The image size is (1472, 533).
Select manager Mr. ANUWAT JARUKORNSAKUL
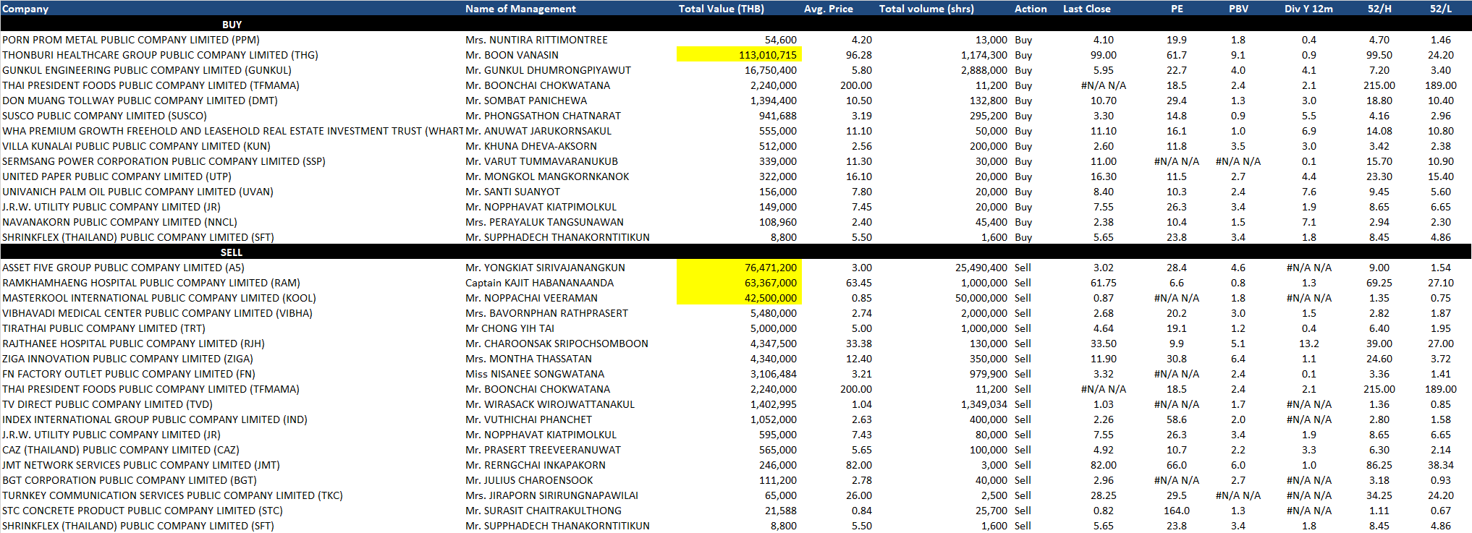click(x=538, y=131)
